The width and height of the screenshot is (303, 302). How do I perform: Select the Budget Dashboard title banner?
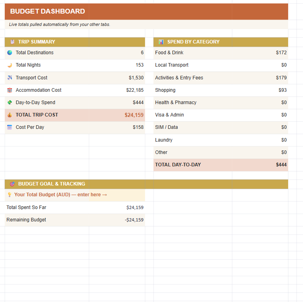tap(146, 12)
